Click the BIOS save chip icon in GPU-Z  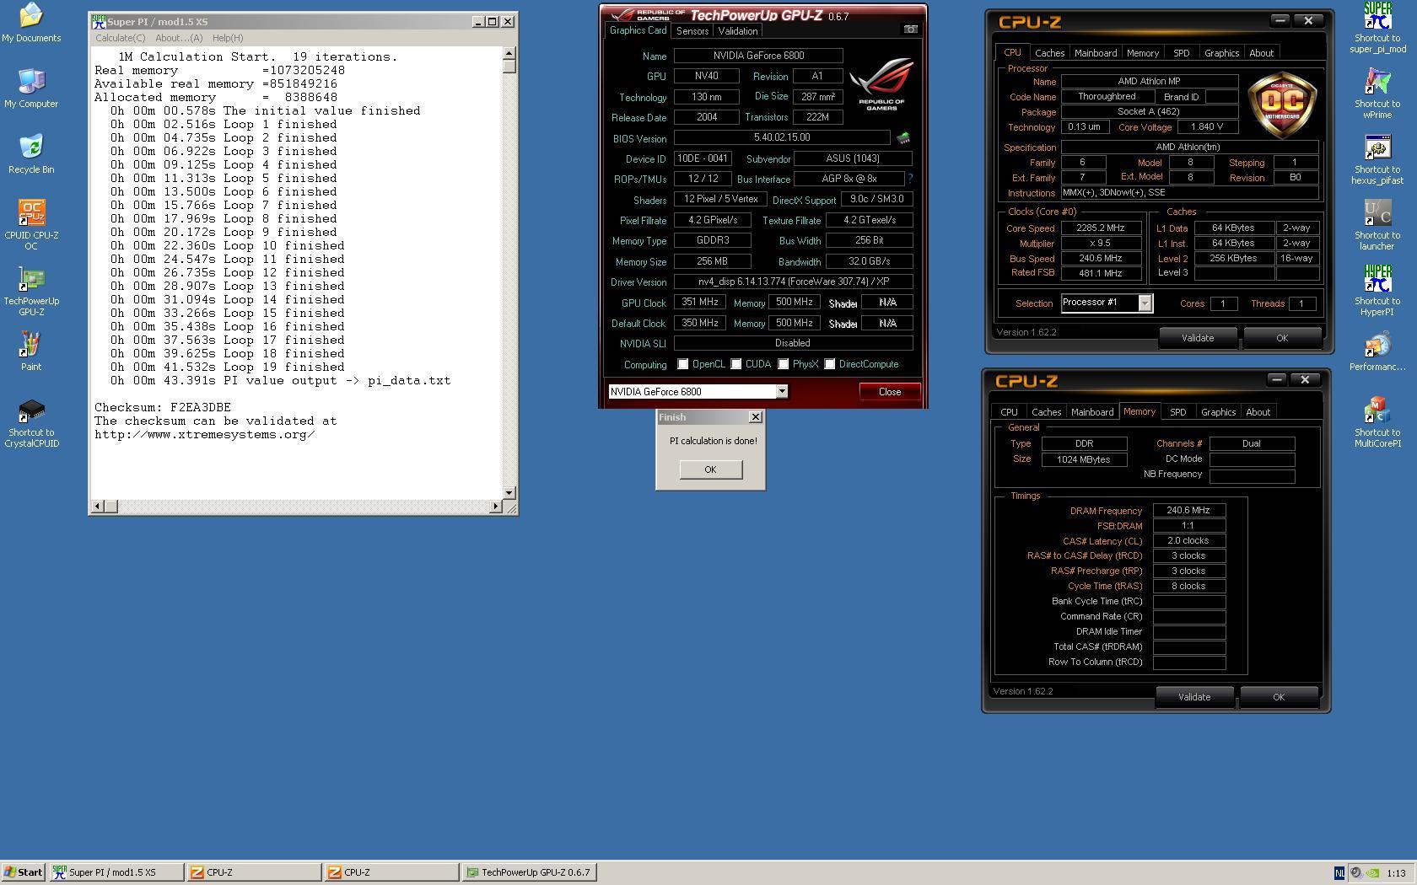click(x=903, y=137)
